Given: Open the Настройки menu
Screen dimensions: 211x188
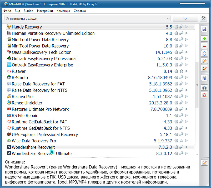Looking at the screenshot, I should tap(45, 11).
